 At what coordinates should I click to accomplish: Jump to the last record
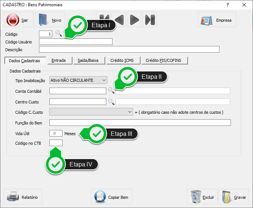tap(149, 20)
